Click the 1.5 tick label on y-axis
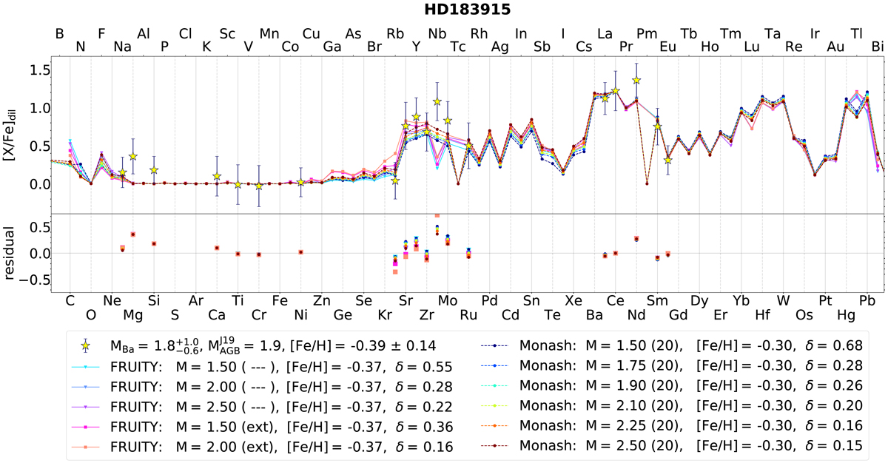Image resolution: width=888 pixels, height=463 pixels. [38, 70]
